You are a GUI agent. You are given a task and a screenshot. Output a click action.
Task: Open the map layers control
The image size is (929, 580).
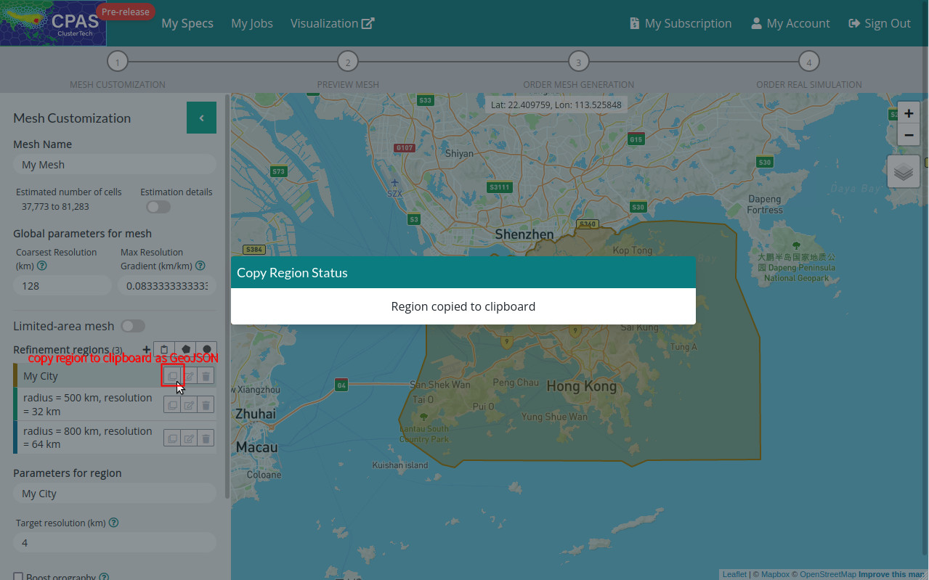click(x=904, y=172)
